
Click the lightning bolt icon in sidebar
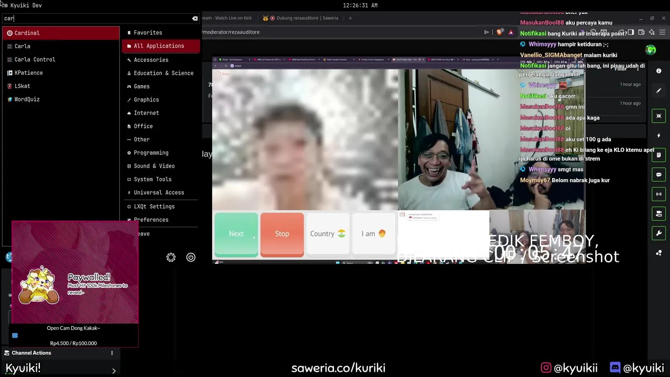(x=658, y=135)
